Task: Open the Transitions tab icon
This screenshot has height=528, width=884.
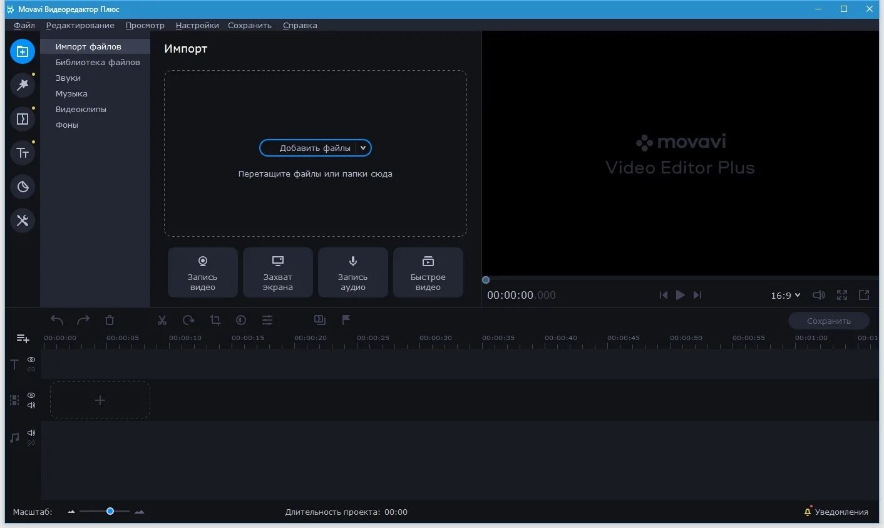Action: pos(23,118)
